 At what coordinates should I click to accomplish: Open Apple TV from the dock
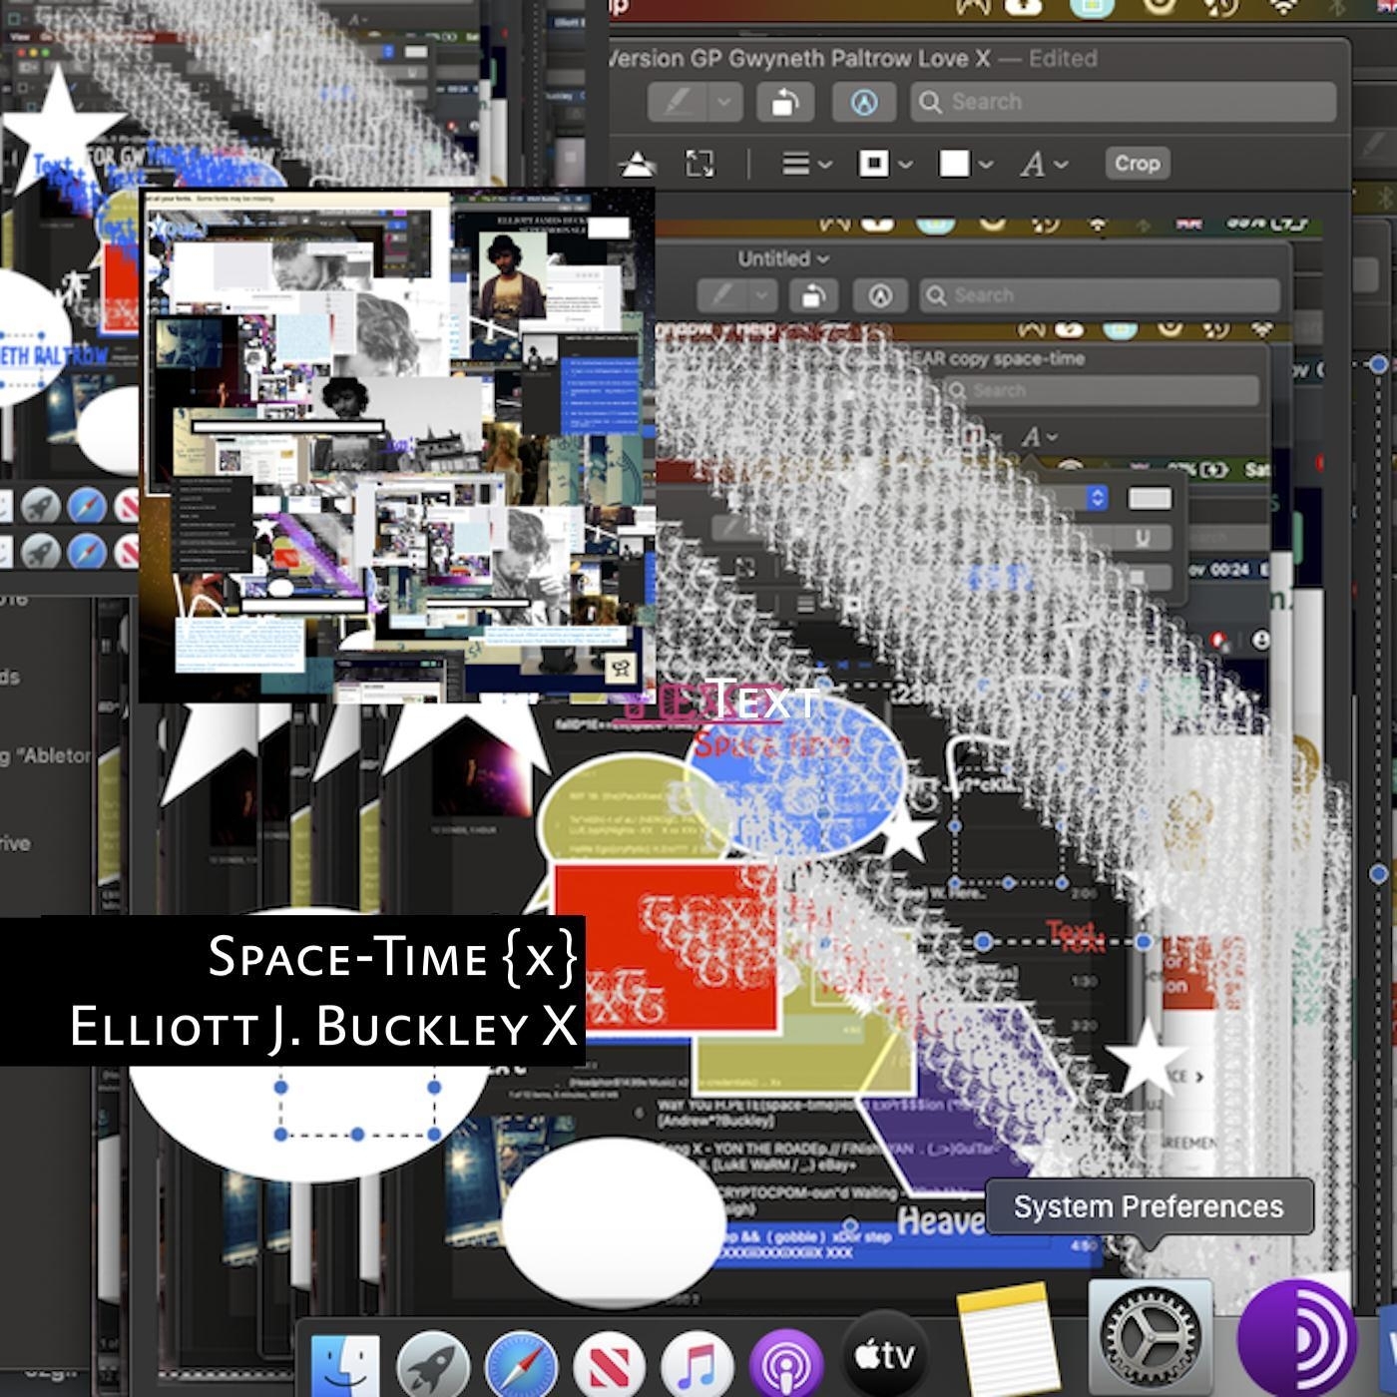pos(884,1355)
